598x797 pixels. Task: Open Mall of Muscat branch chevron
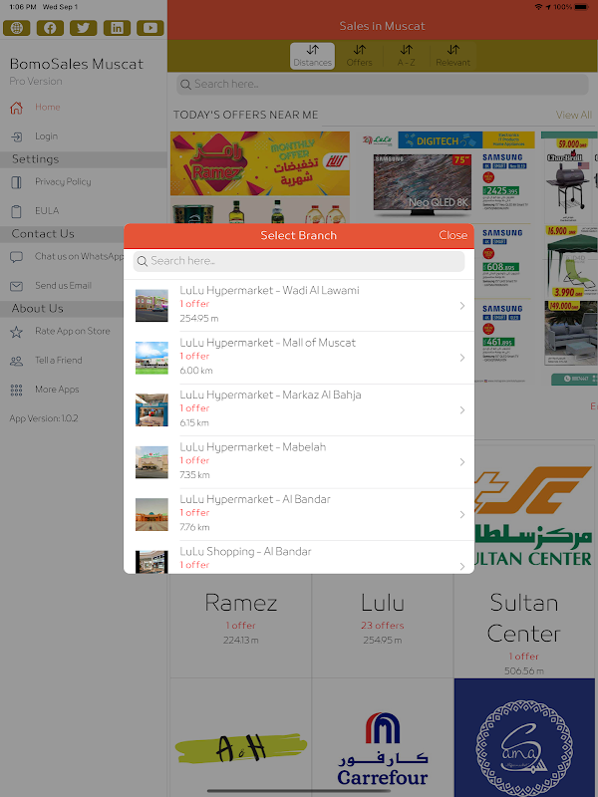[461, 358]
